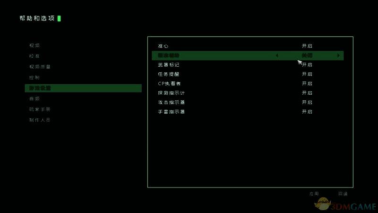Open the 音频 (Audio) settings category
378x213 pixels.
click(34, 98)
